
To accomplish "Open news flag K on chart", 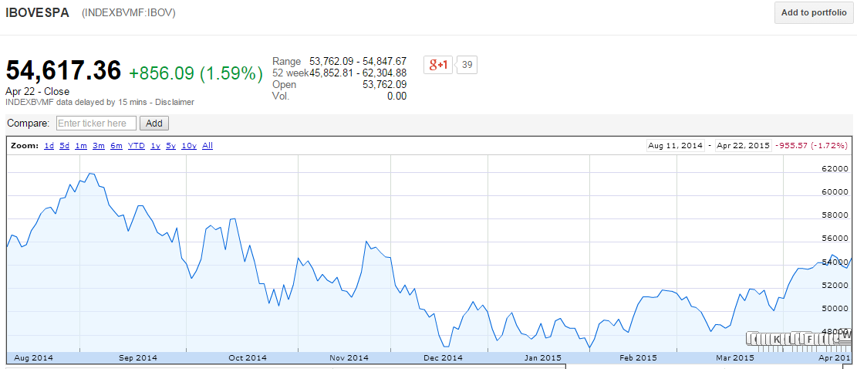I will pos(777,339).
